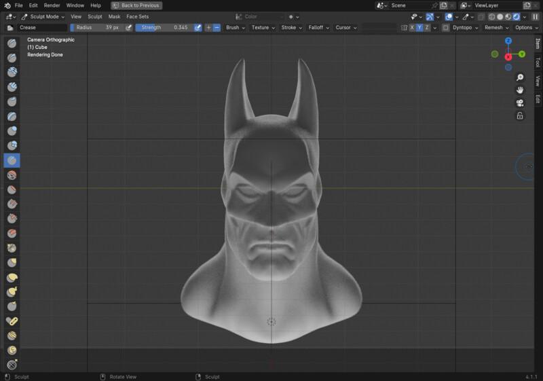543x381 pixels.
Task: Select wireframe viewport shading
Action: 491,16
